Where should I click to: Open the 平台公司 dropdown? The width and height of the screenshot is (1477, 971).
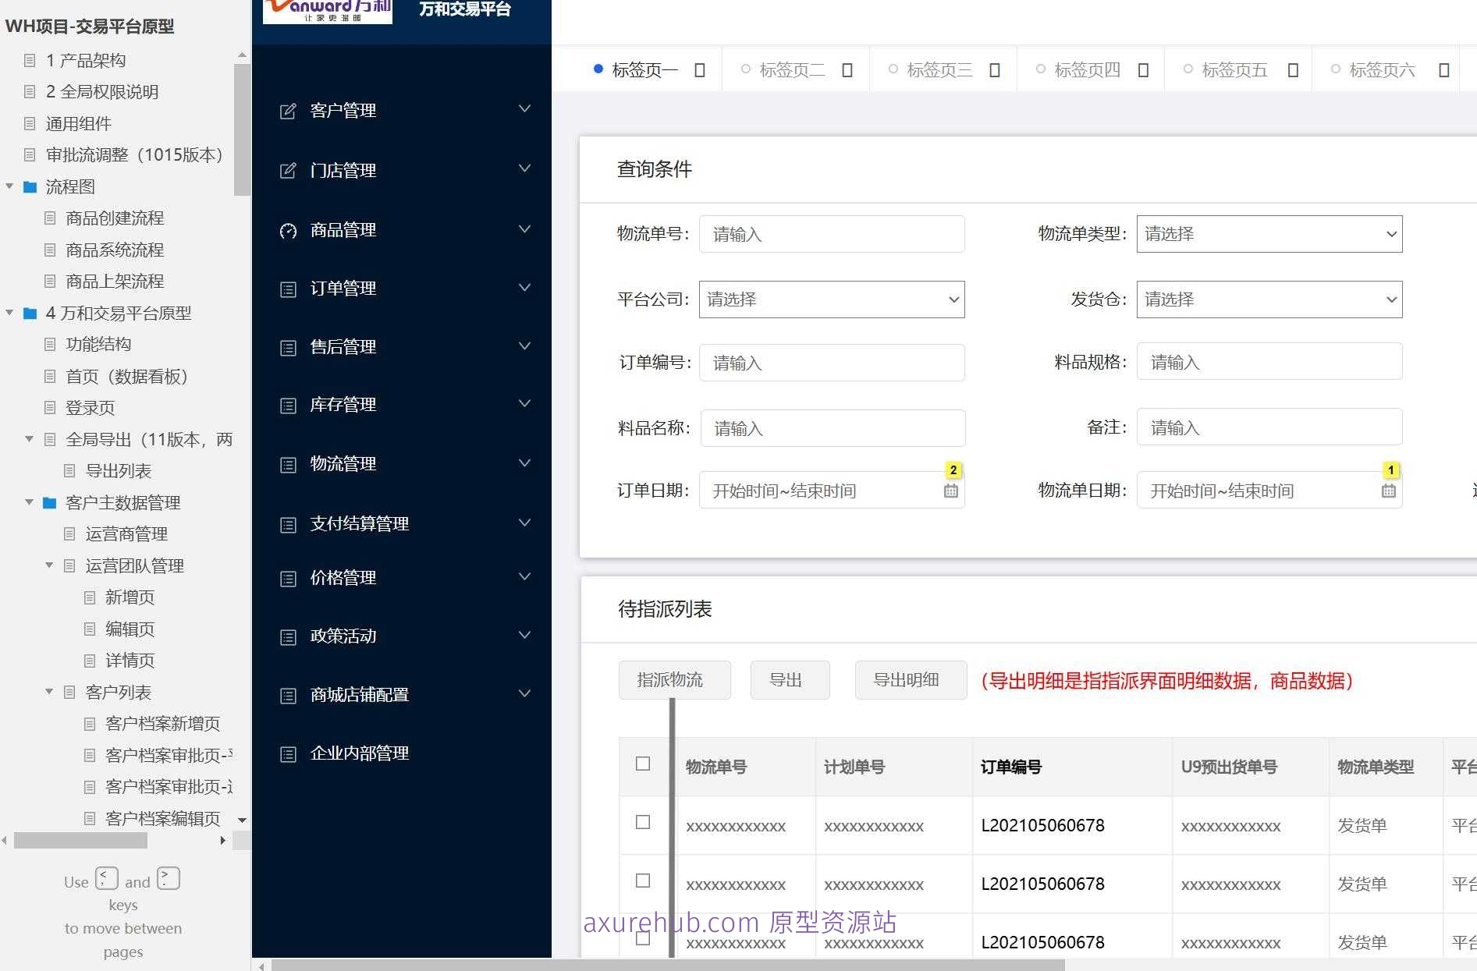[x=831, y=299]
